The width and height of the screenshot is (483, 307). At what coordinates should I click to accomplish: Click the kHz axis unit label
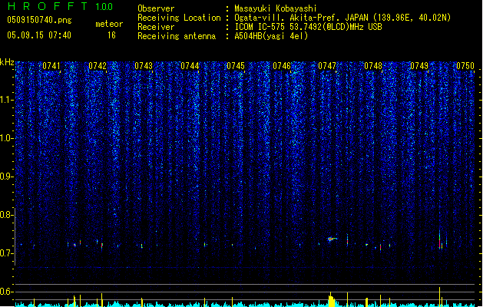(x=7, y=62)
